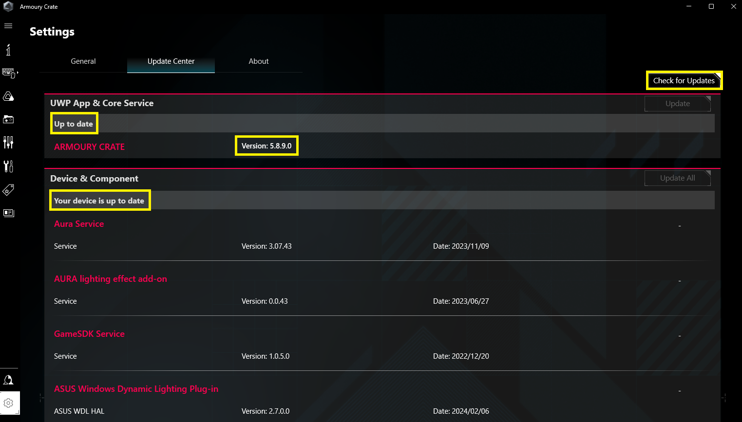Open the Device keyboard-mouse icon
The width and height of the screenshot is (742, 422).
pyautogui.click(x=8, y=73)
